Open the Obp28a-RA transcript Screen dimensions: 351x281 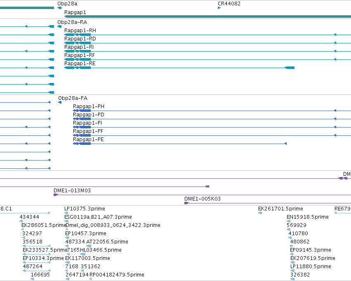pos(72,22)
